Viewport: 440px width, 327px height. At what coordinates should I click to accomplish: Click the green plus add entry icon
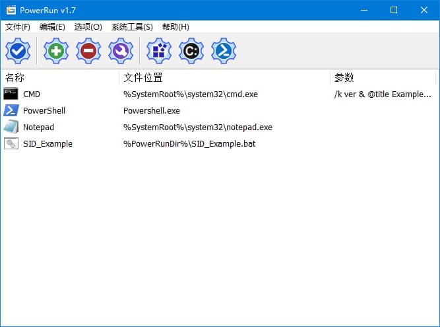[56, 50]
